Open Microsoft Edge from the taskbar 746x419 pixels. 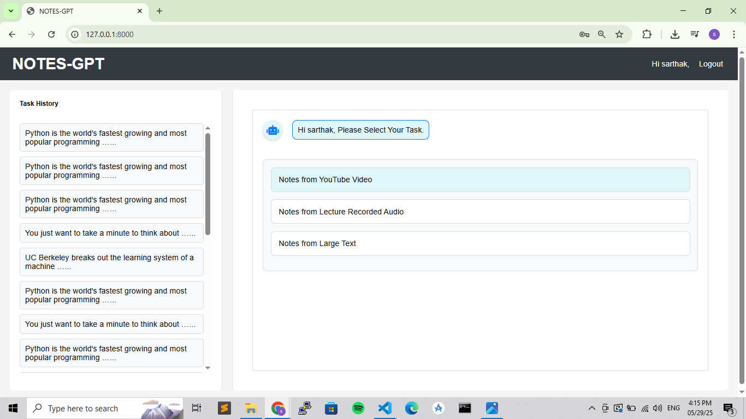coord(412,408)
